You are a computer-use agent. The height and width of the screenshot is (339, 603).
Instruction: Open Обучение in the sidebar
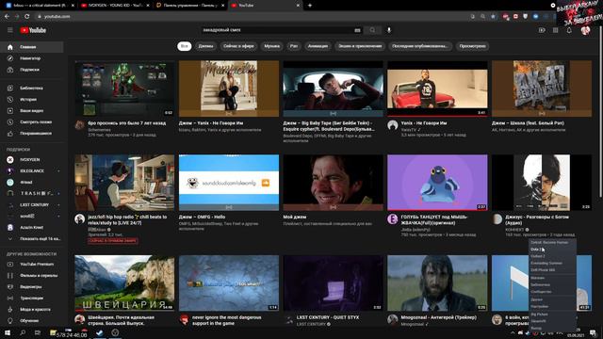32,320
